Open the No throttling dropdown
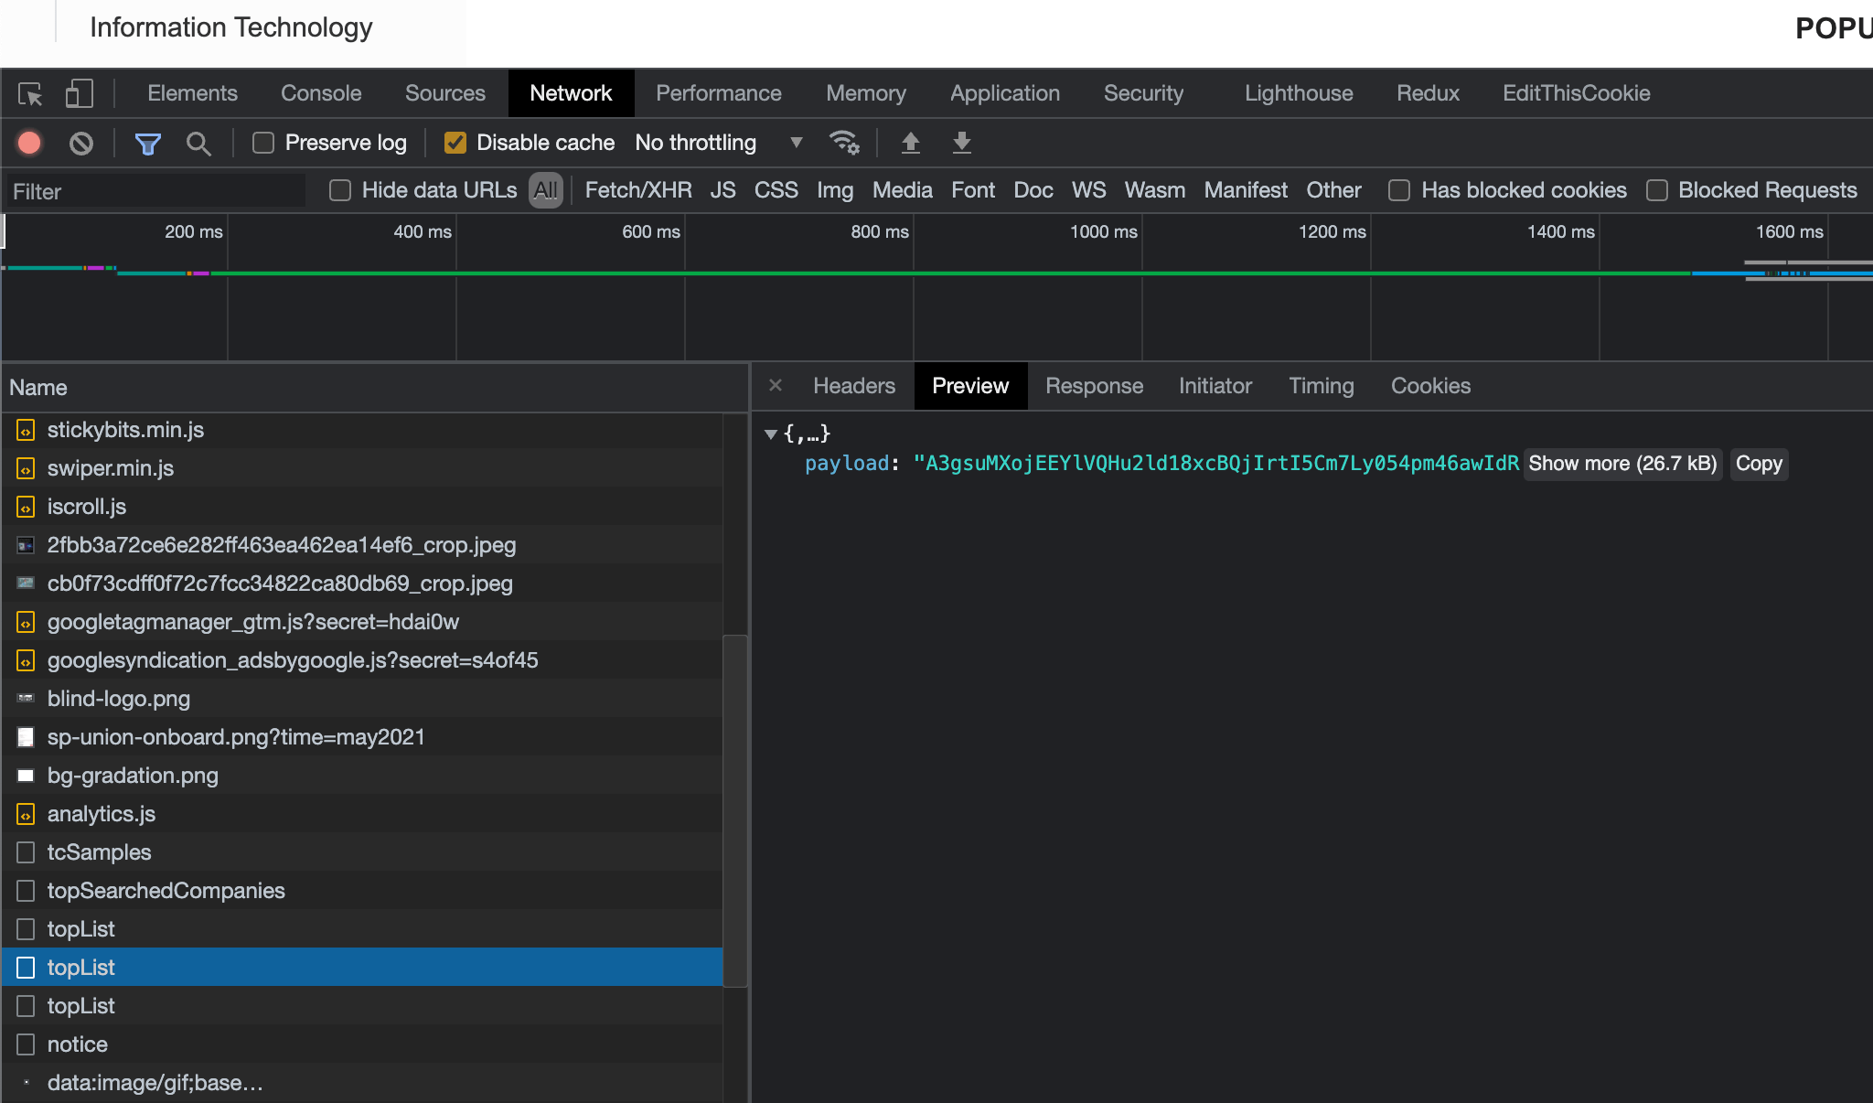The width and height of the screenshot is (1873, 1103). [x=718, y=143]
